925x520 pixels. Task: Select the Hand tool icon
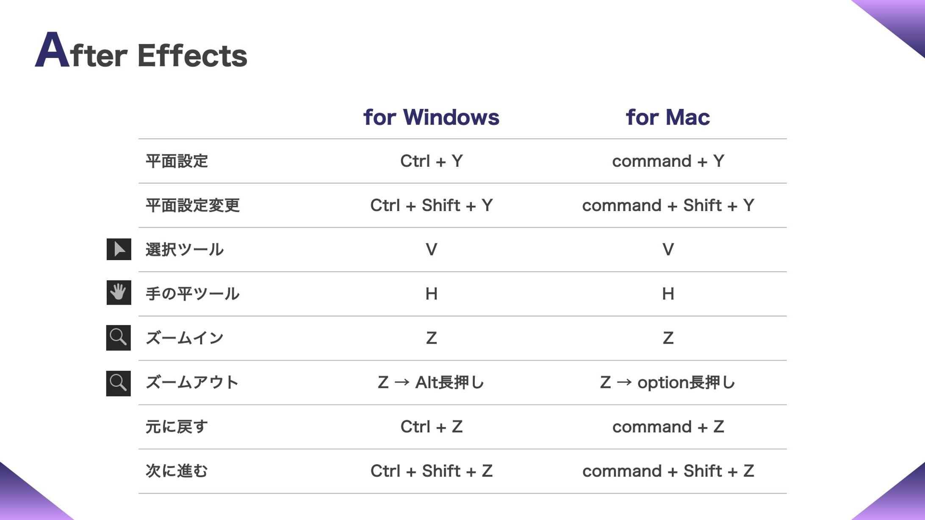[119, 292]
